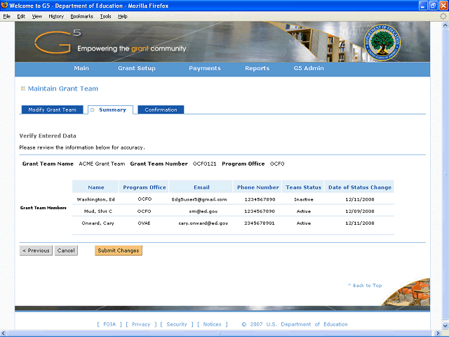Click the Firefox activity throbber icon
Screen dimensions: 449x337
pos(443,16)
